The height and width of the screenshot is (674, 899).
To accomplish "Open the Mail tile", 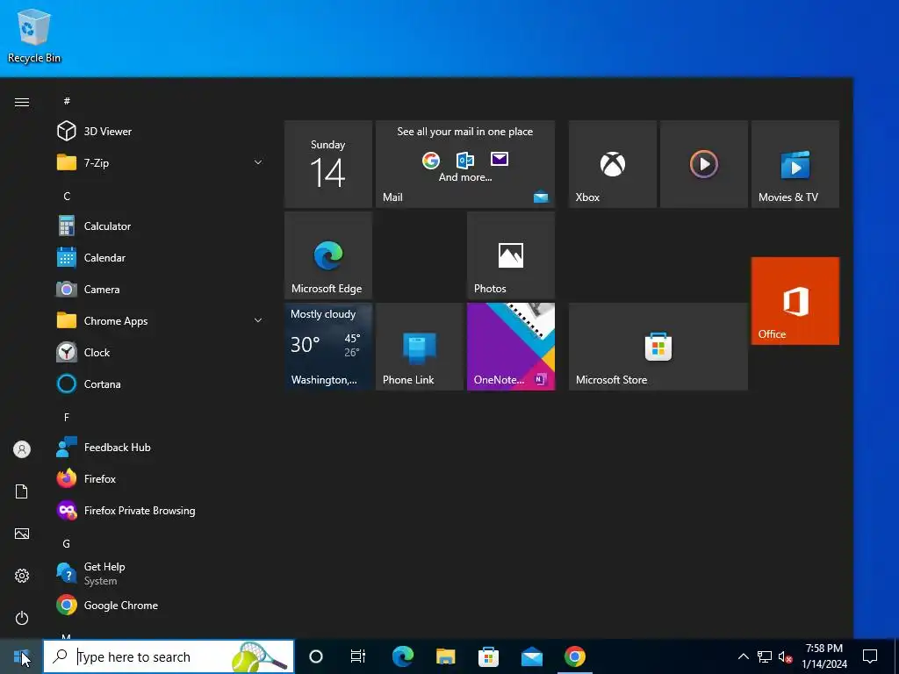I will (465, 164).
